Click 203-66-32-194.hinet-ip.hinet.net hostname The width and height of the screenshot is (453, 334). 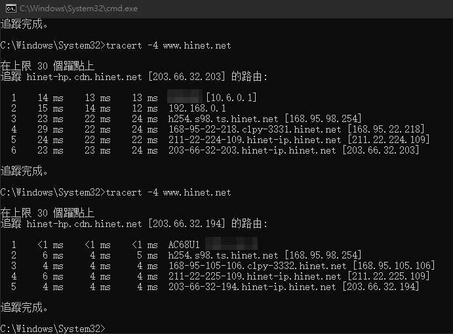click(x=252, y=287)
